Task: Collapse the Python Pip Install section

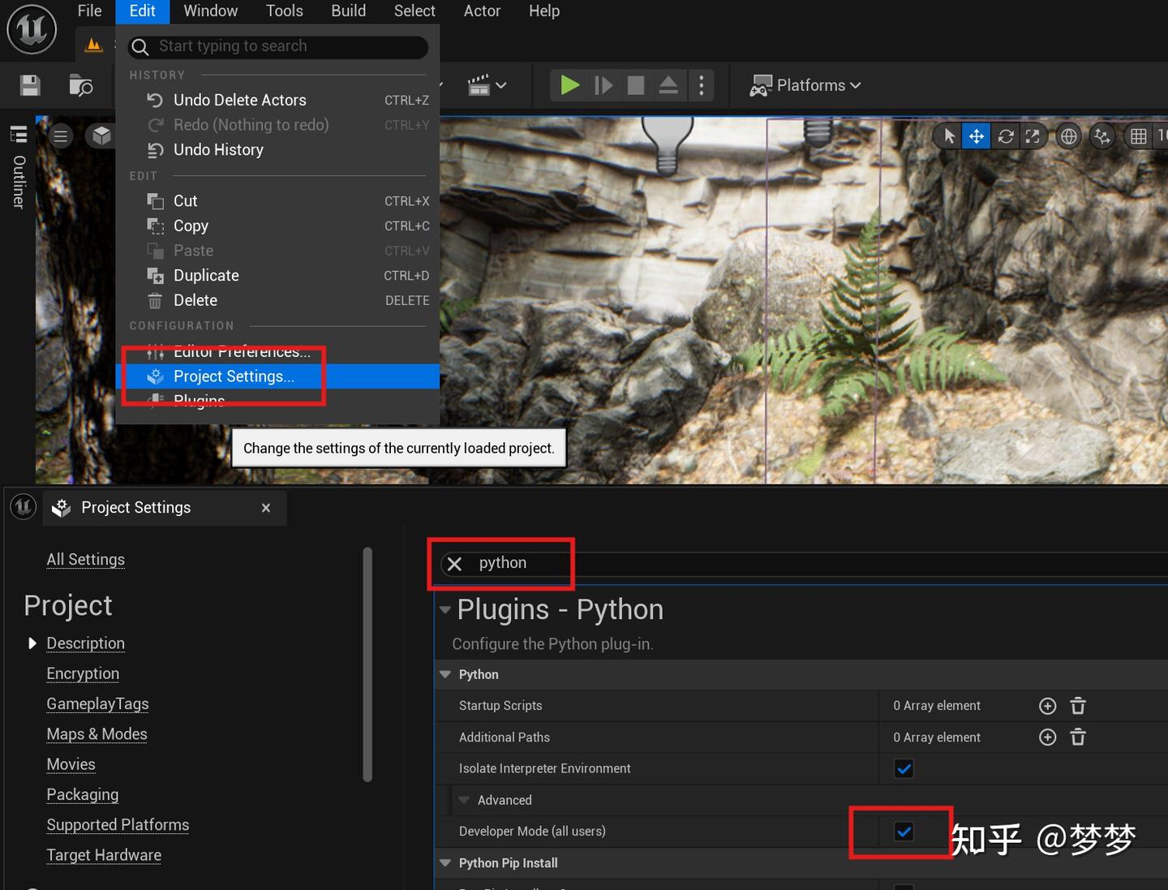Action: pos(444,863)
